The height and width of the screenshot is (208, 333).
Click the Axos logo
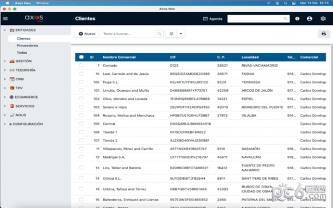tap(34, 18)
